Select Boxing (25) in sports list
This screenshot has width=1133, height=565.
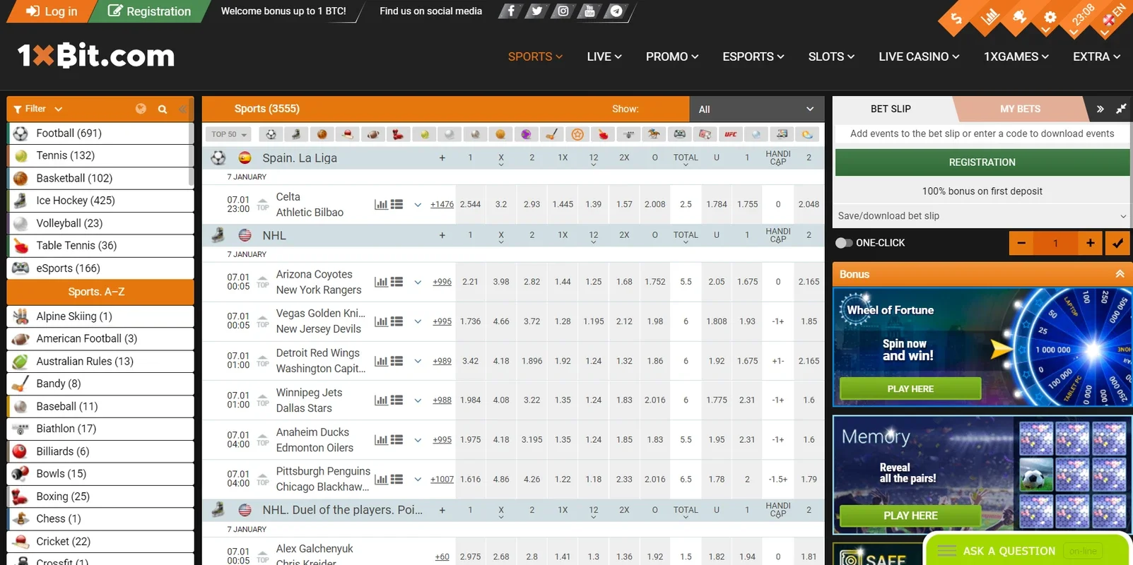click(100, 496)
